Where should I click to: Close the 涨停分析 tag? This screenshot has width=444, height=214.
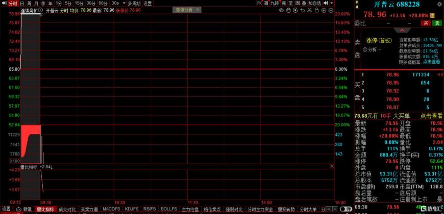198,10
